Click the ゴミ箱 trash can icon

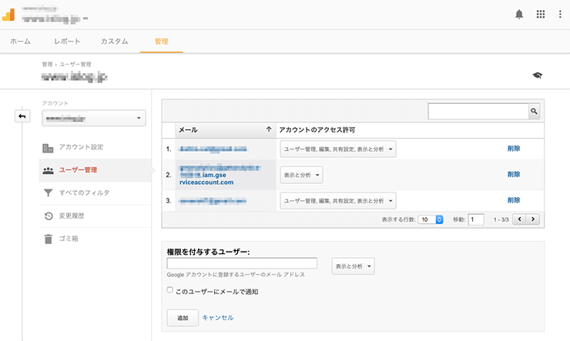tap(48, 239)
